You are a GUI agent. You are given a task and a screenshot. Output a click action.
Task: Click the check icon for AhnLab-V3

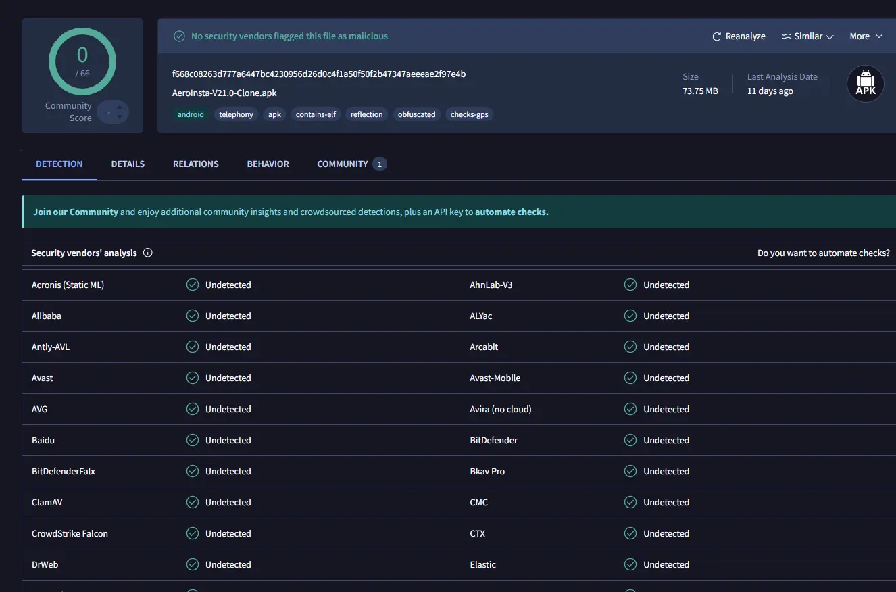[x=630, y=285]
